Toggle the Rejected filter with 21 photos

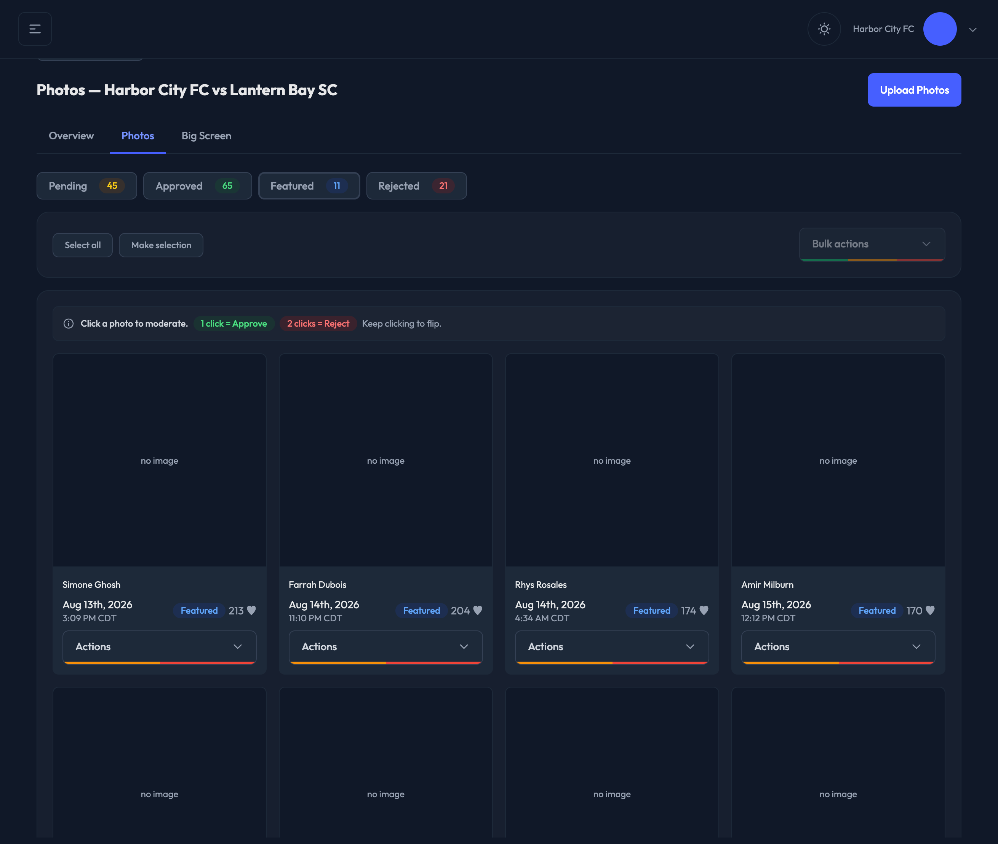416,186
